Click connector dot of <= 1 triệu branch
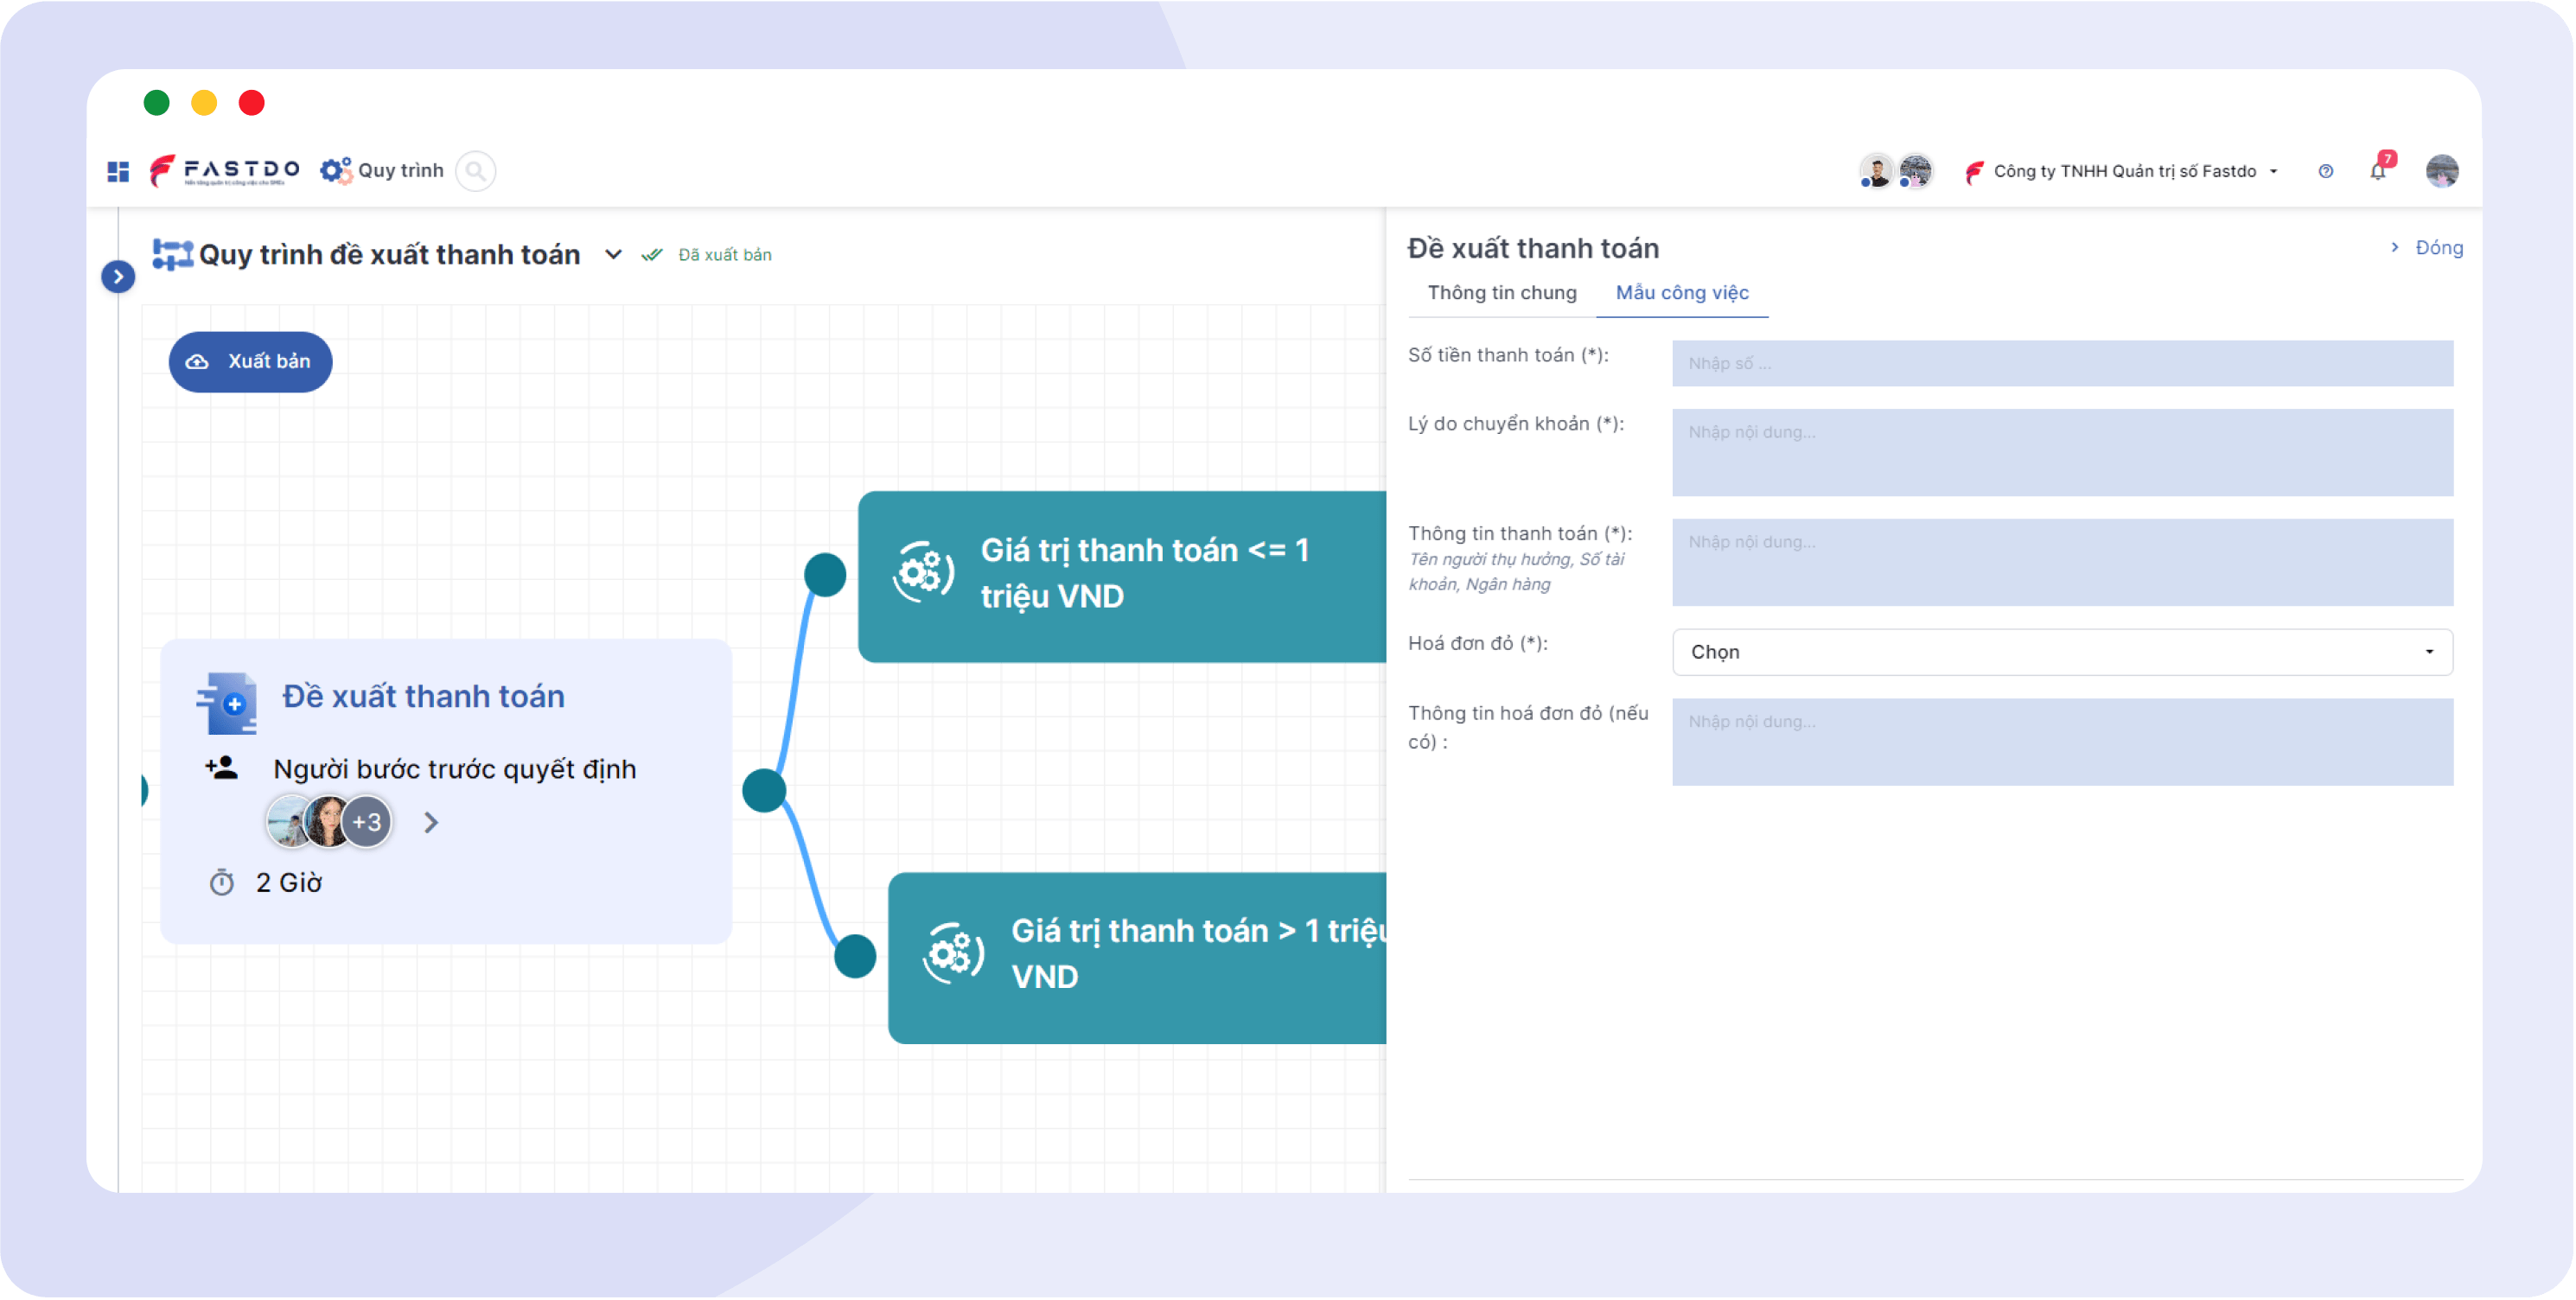Viewport: 2576px width, 1300px height. pyautogui.click(x=825, y=575)
